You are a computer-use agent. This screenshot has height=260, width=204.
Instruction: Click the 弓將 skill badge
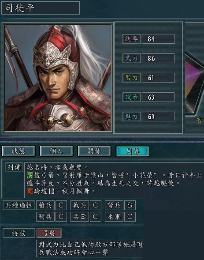tap(49, 233)
